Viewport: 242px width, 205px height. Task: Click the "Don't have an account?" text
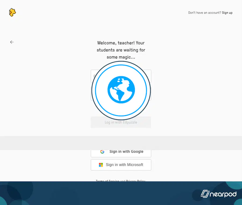[x=205, y=13]
